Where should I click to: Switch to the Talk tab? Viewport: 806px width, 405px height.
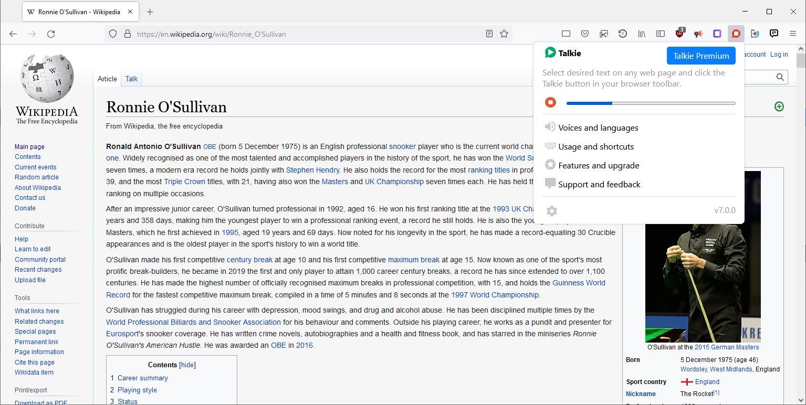131,79
